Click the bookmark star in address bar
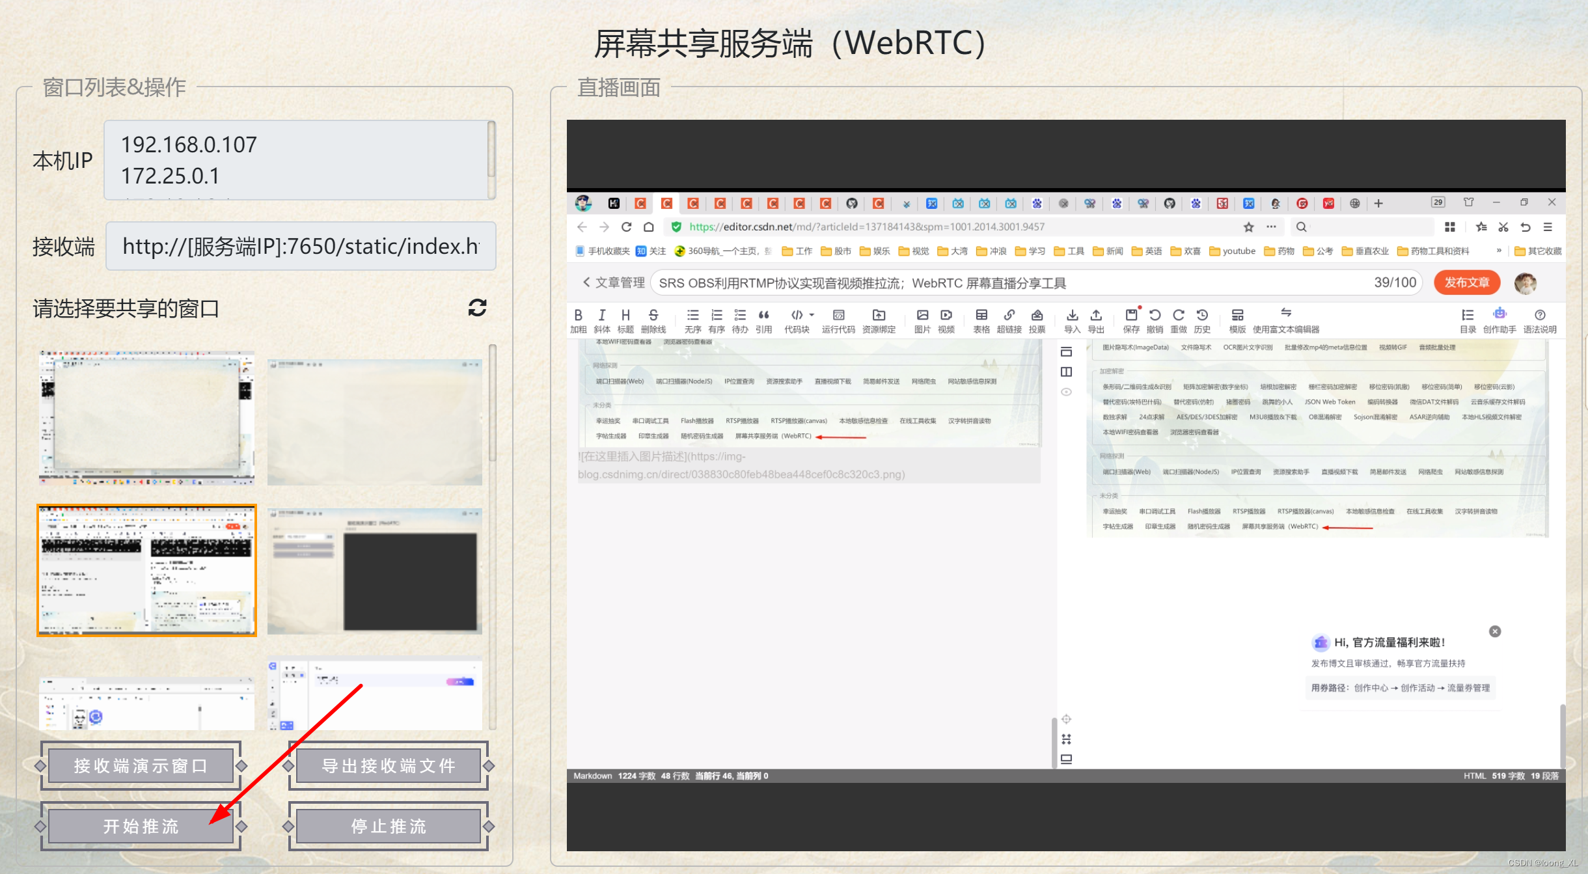1588x874 pixels. click(x=1248, y=226)
